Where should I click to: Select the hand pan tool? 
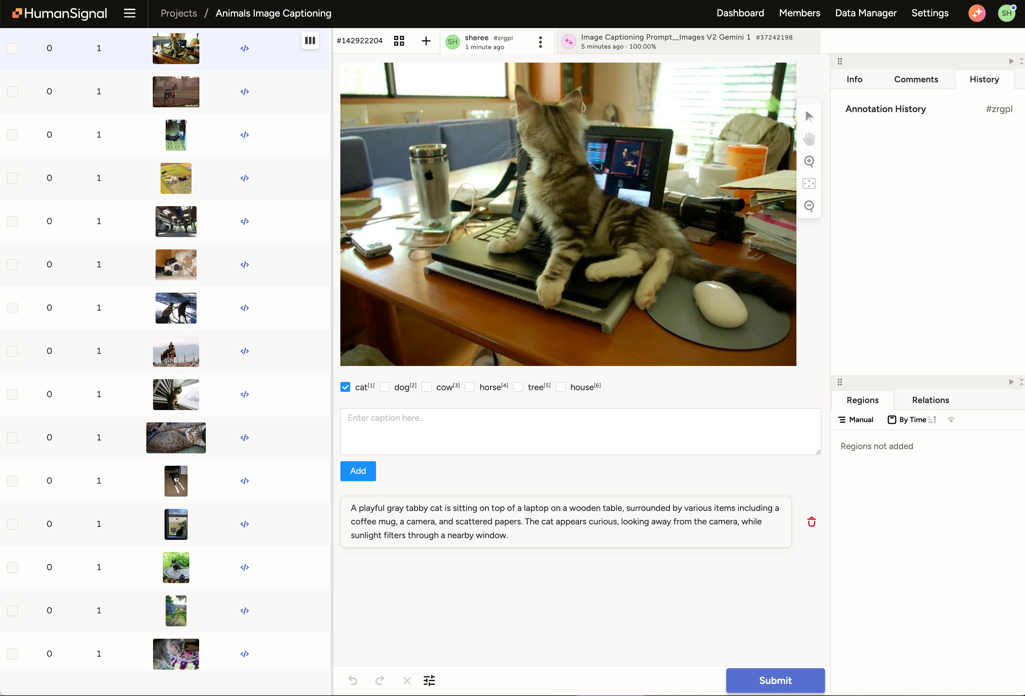coord(808,139)
